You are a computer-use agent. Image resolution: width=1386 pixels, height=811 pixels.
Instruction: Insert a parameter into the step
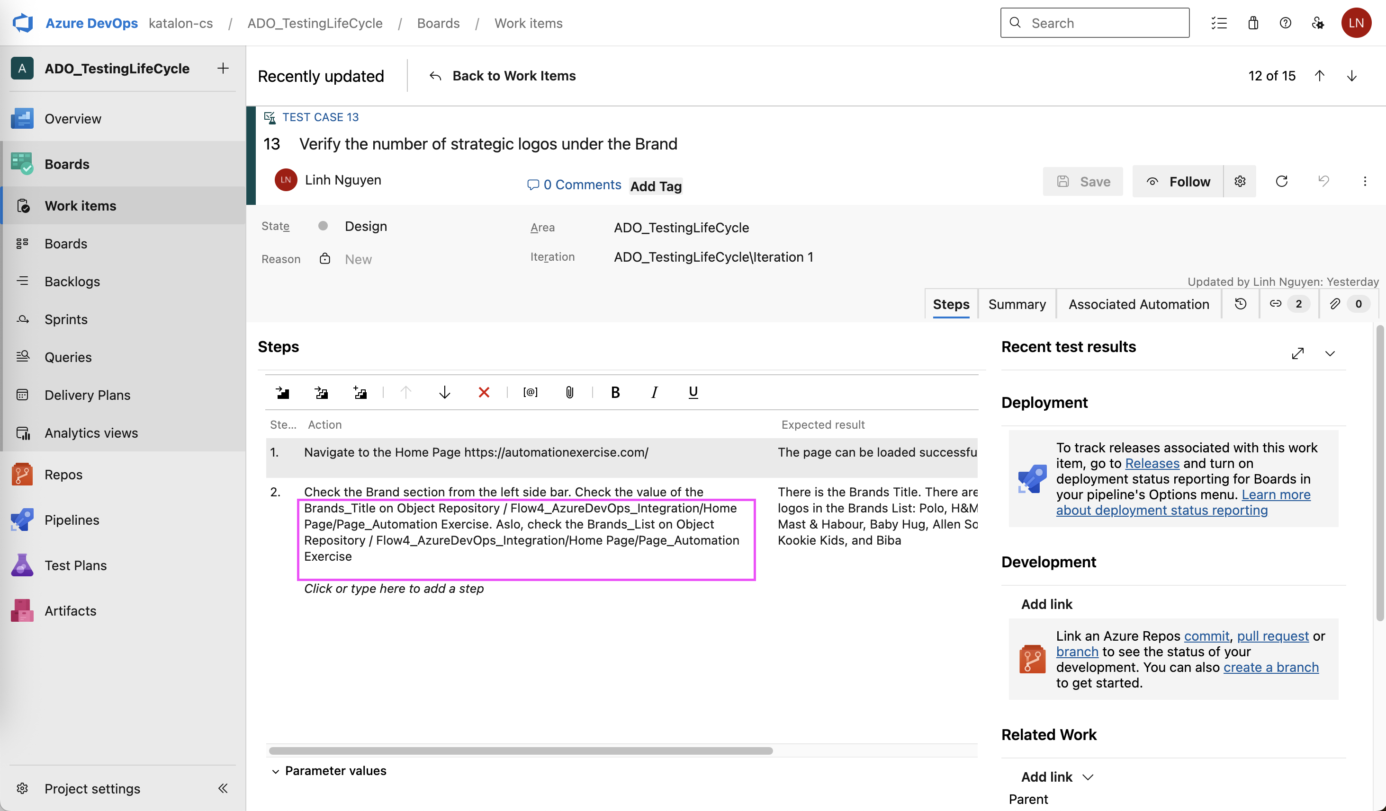coord(530,392)
